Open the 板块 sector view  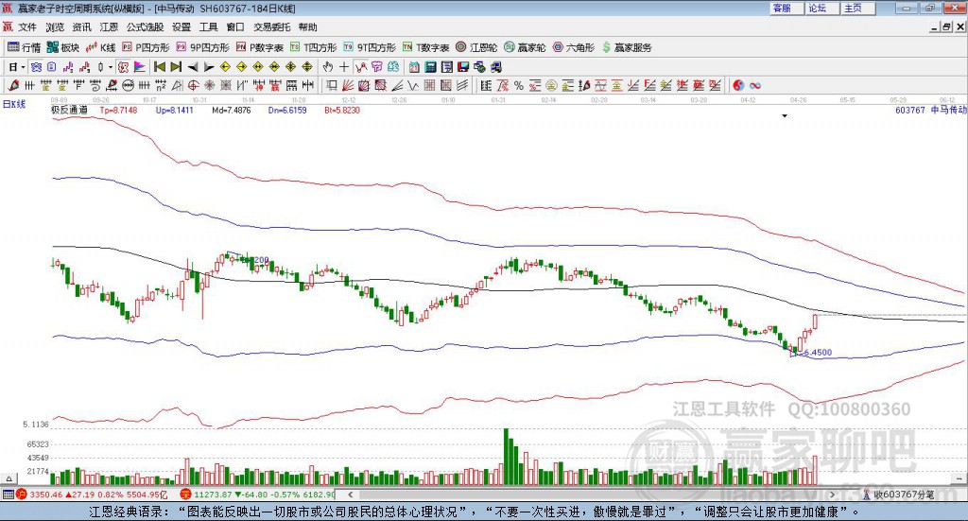coord(63,47)
